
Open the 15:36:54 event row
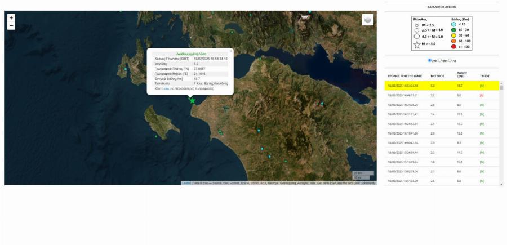[442, 152]
